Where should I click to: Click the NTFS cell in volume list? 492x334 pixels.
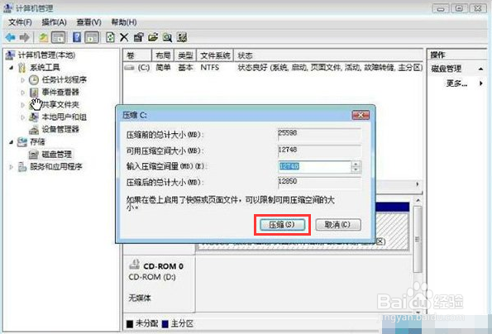[x=209, y=68]
